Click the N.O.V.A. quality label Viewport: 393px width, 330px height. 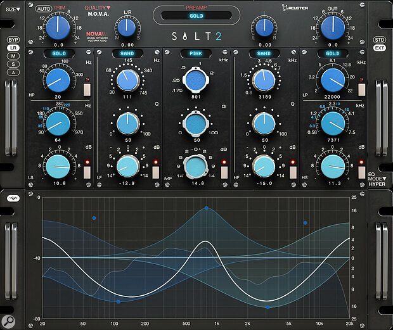[98, 15]
